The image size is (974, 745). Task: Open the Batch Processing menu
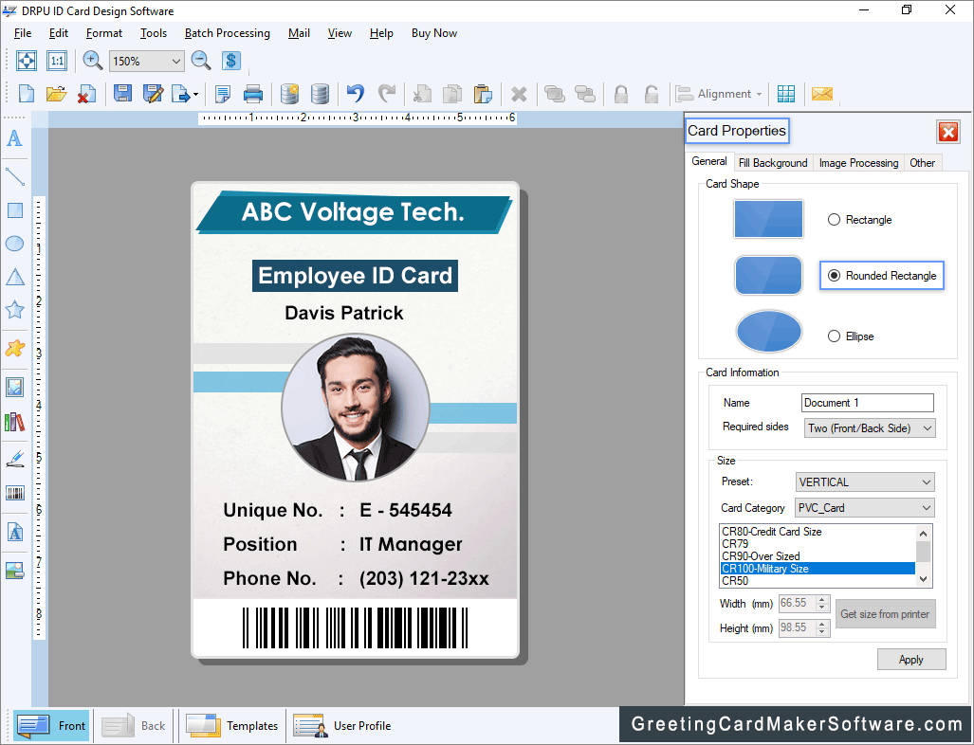tap(228, 33)
